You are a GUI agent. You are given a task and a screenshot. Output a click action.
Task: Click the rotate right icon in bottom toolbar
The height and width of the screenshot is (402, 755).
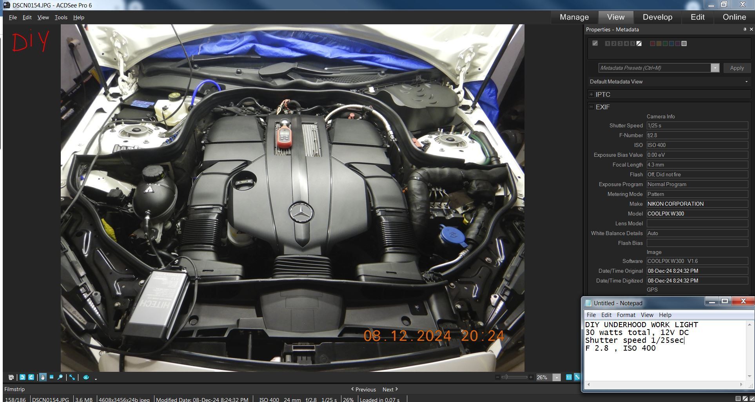coord(31,377)
